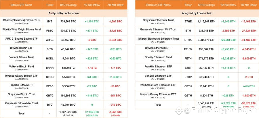The width and height of the screenshot is (259, 118).
Task: Select the iShares(Blackrock) Bitcoin Trust row name
Action: coord(22,20)
